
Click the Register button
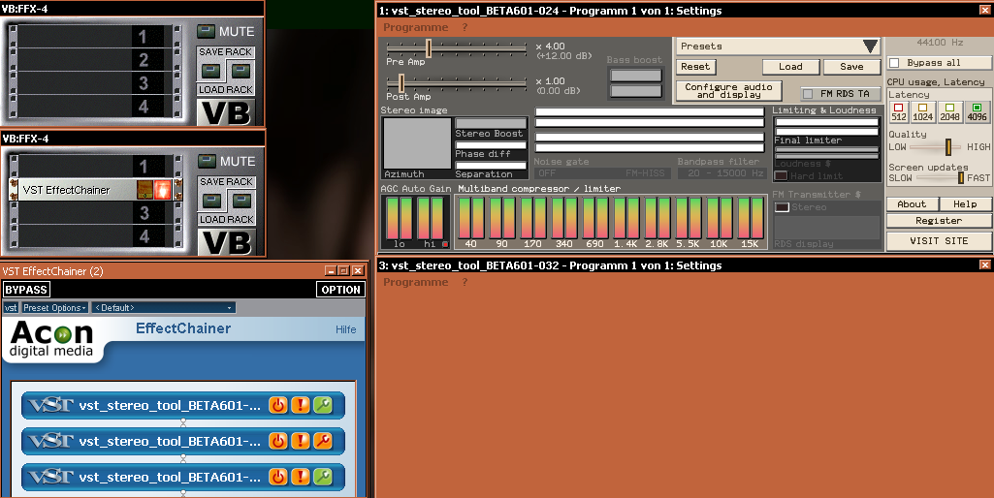point(939,221)
